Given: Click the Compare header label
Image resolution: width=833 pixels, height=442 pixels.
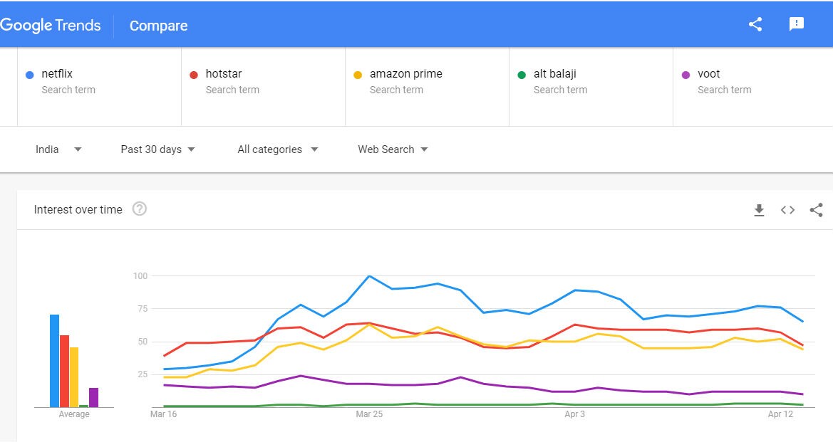Looking at the screenshot, I should tap(158, 26).
